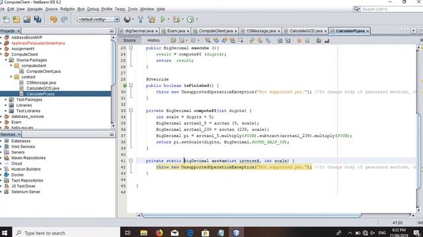This screenshot has height=237, width=423.
Task: Expand the Test Packages node
Action: [x=6, y=99]
